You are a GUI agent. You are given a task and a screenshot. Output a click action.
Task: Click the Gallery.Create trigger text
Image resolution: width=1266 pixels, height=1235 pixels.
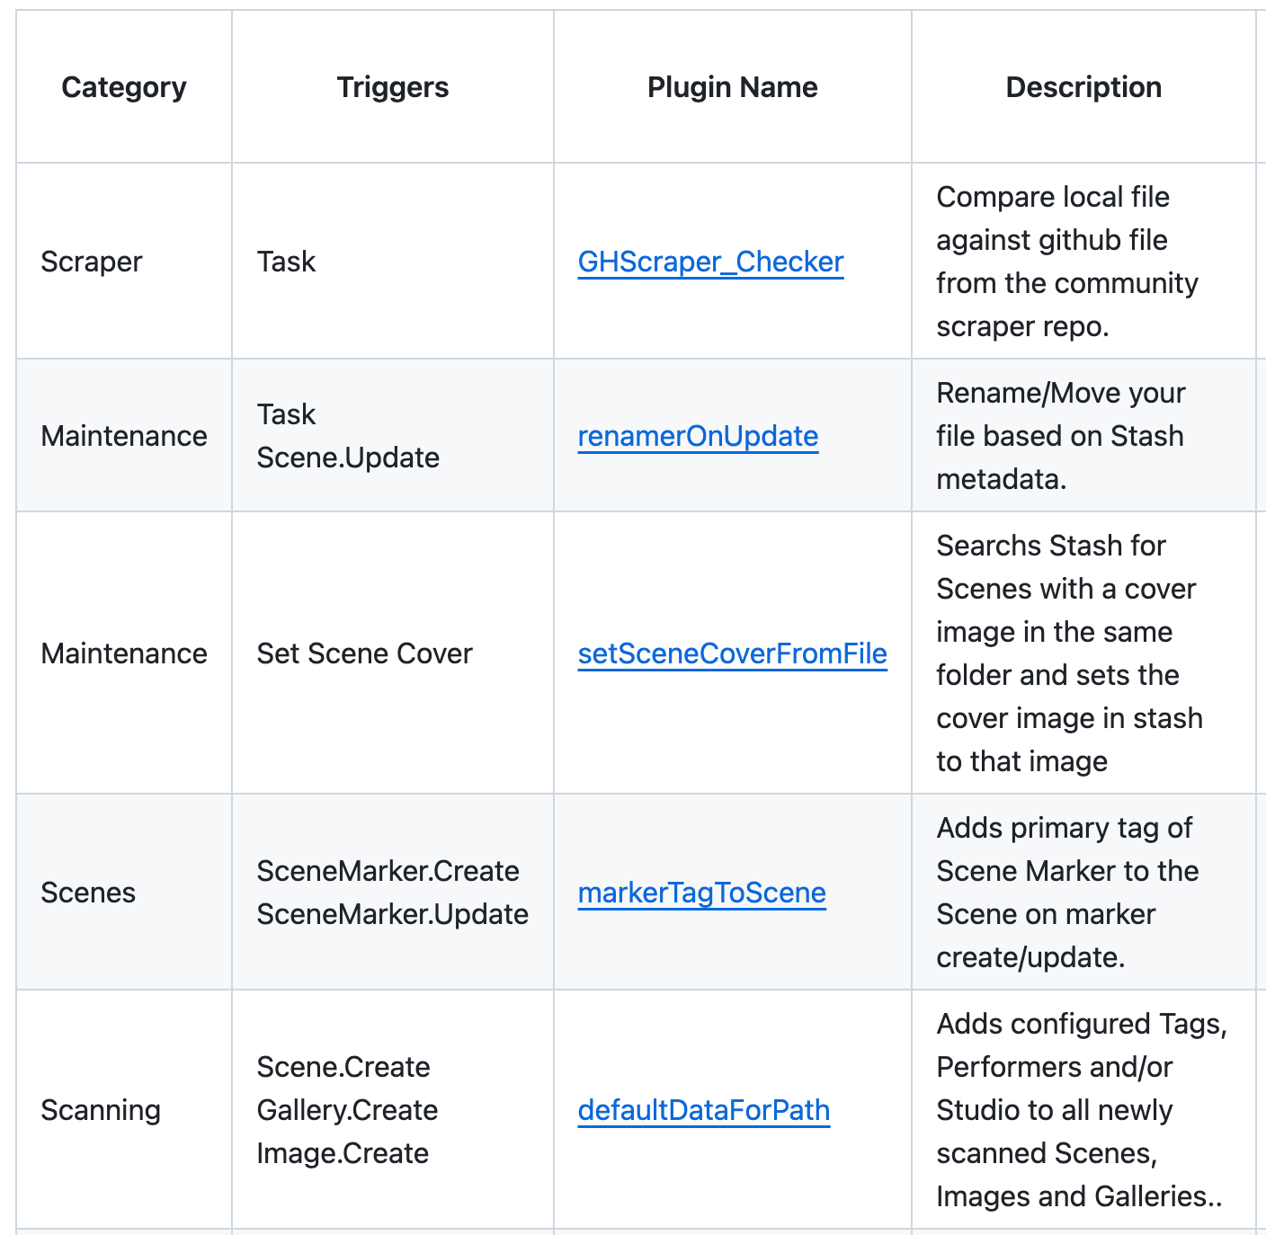(347, 1110)
